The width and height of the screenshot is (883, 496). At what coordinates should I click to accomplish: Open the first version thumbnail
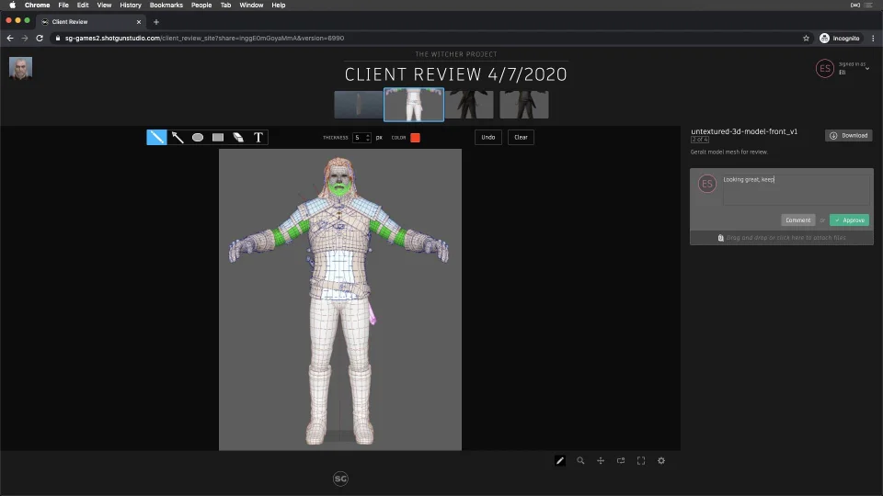pyautogui.click(x=358, y=105)
